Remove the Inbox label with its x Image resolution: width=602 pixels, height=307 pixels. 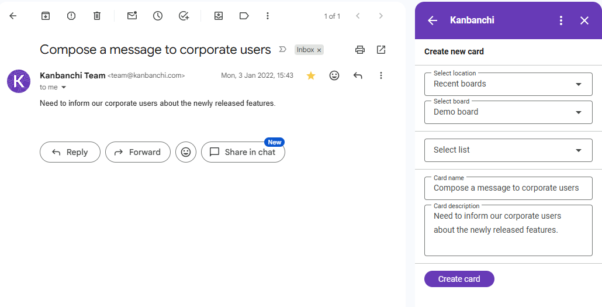(x=319, y=50)
